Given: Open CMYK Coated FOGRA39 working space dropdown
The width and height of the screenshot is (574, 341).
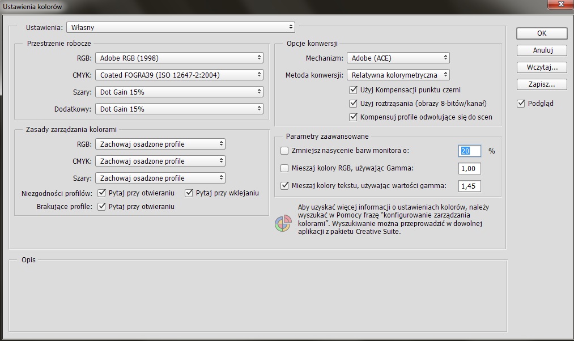Looking at the screenshot, I should (x=179, y=75).
